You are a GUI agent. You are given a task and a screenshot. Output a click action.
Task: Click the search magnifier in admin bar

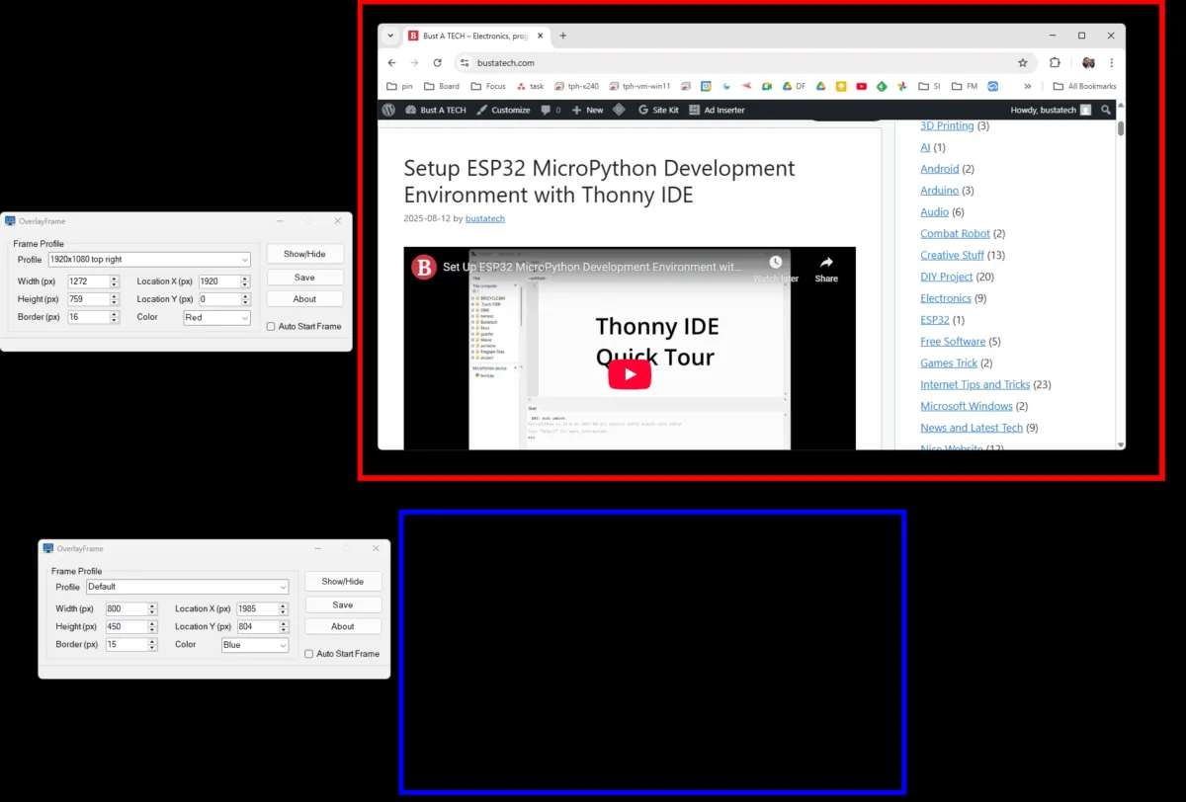coord(1106,110)
